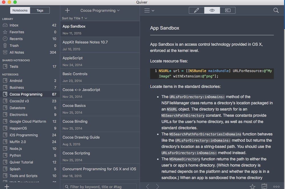Open Inbox in the library
285x189 pixels.
30,25
